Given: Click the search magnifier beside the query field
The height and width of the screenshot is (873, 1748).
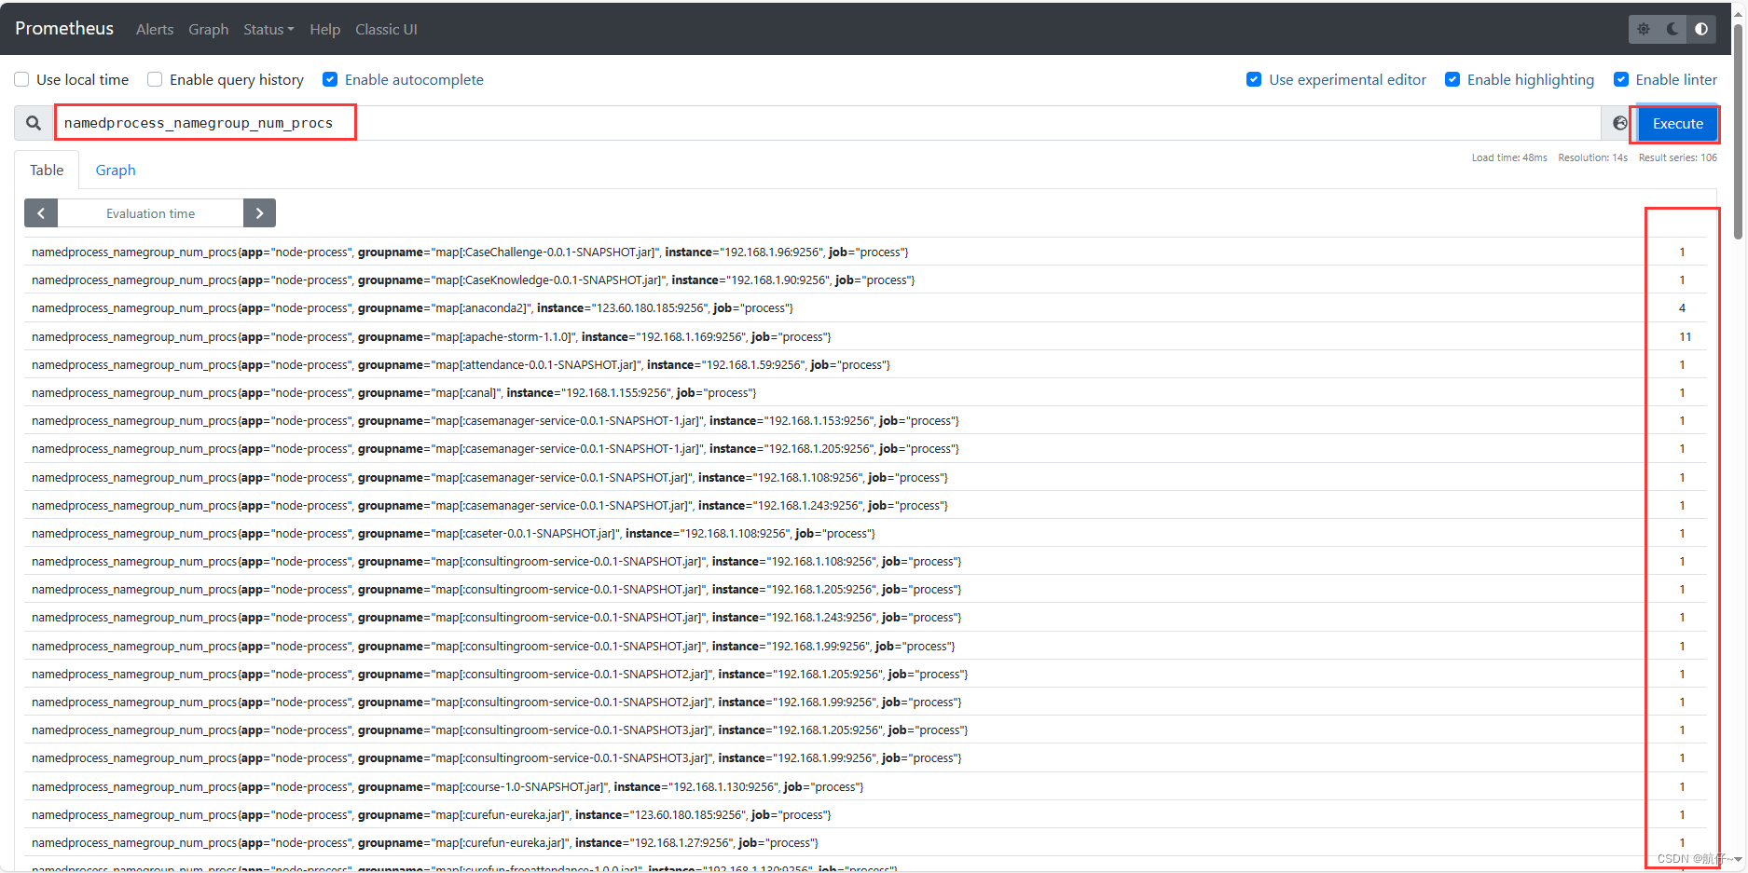Looking at the screenshot, I should click(33, 122).
